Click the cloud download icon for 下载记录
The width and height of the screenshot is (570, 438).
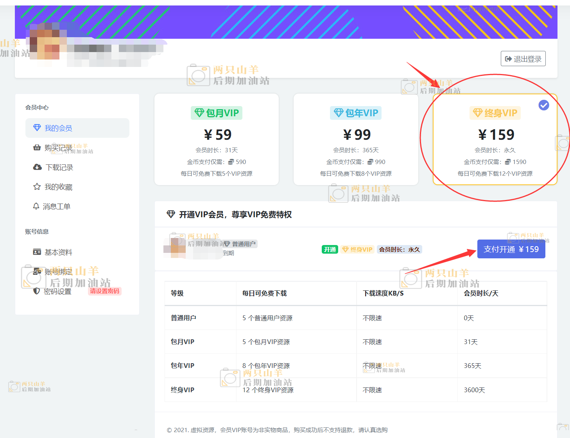(x=38, y=167)
